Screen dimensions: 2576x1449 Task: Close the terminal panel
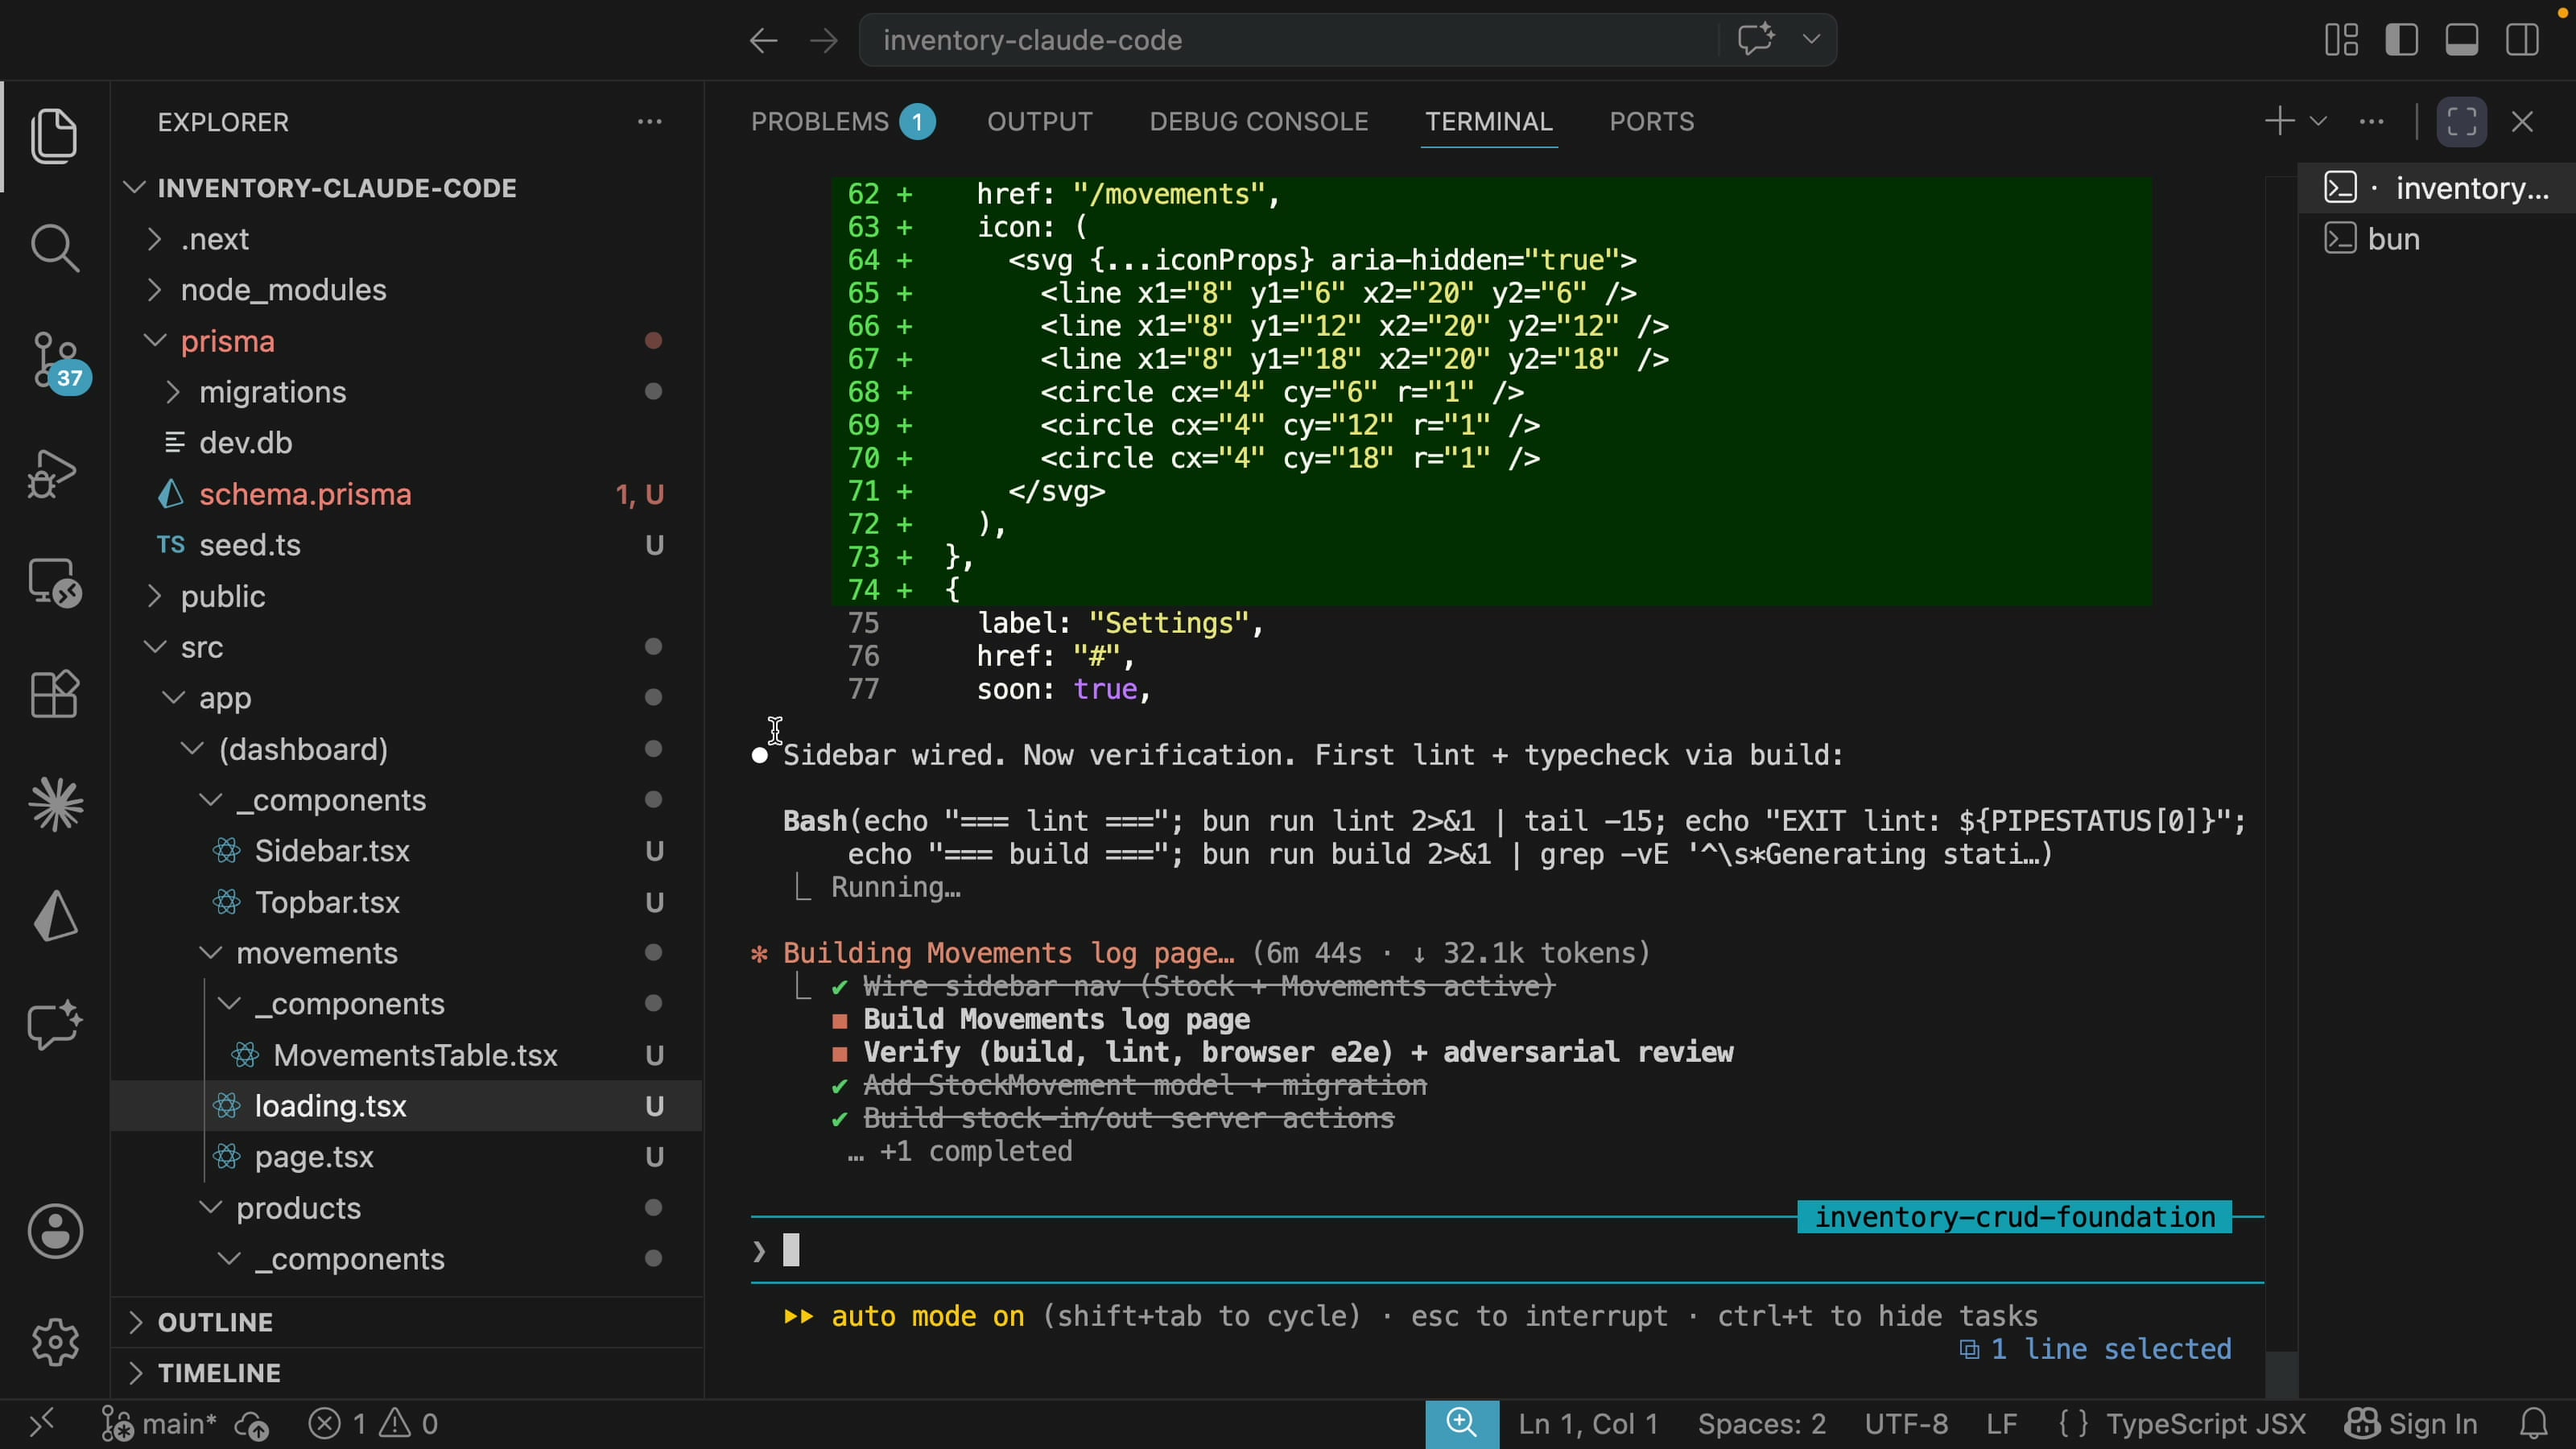tap(2522, 122)
